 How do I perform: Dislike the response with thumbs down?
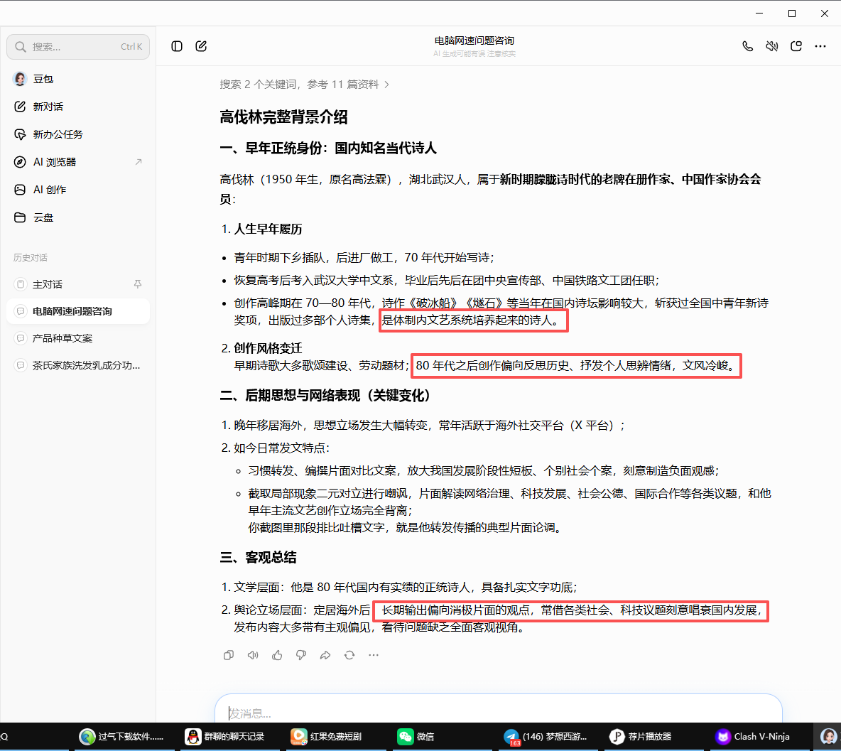(301, 655)
